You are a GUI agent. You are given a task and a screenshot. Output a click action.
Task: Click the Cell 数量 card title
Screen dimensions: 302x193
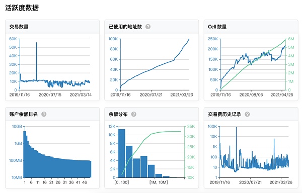click(x=217, y=27)
